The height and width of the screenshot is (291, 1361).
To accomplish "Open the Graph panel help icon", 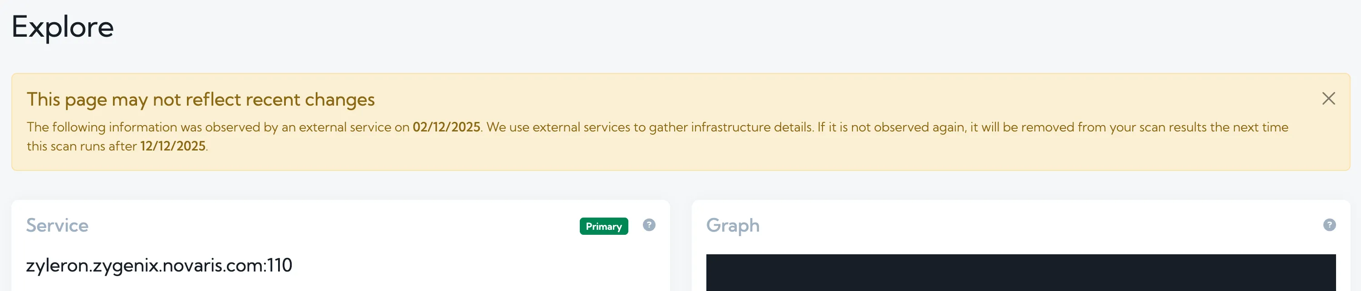I will pyautogui.click(x=1329, y=225).
